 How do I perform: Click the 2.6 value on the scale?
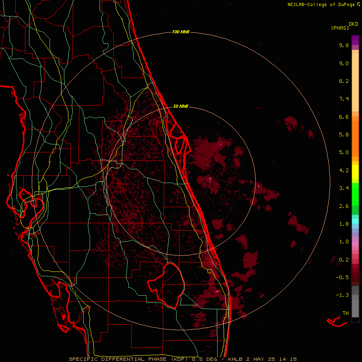tap(344, 206)
